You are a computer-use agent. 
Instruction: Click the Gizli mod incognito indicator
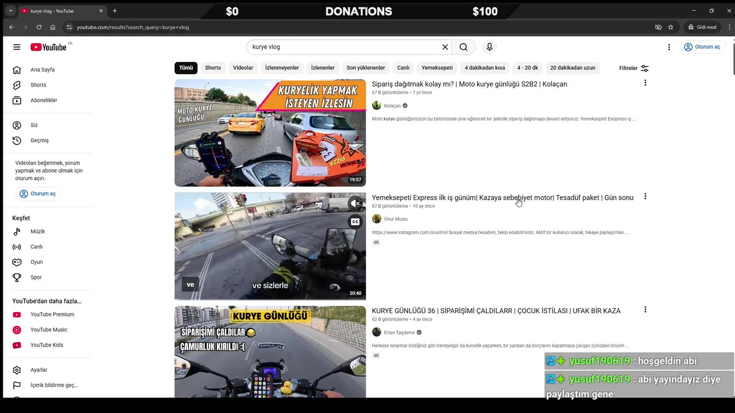click(x=702, y=27)
